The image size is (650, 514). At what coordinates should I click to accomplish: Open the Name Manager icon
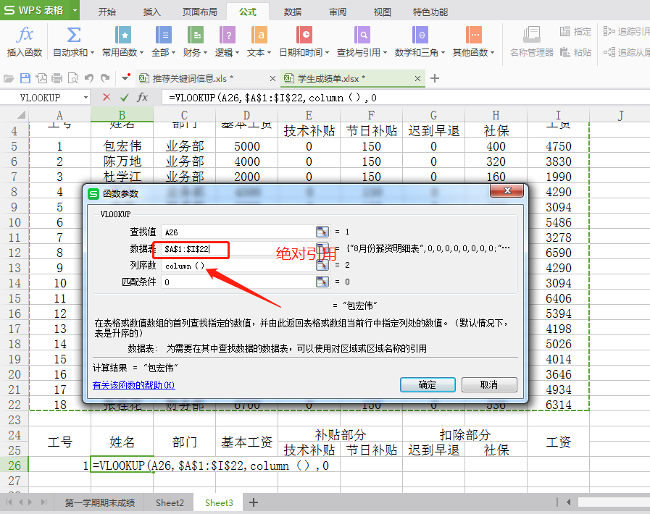(532, 35)
